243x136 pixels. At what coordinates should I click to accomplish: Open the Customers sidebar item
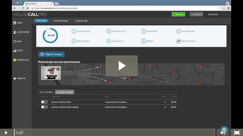[x=21, y=32]
